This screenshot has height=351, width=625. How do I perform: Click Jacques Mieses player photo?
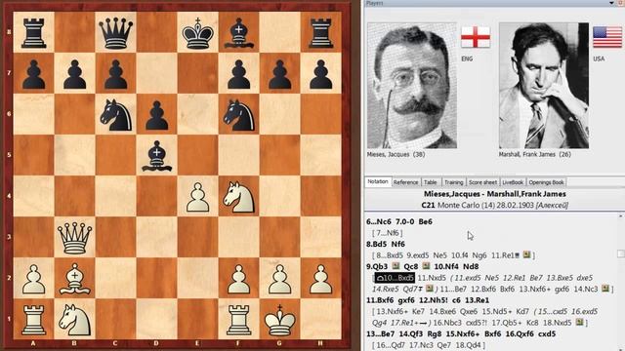pos(412,85)
